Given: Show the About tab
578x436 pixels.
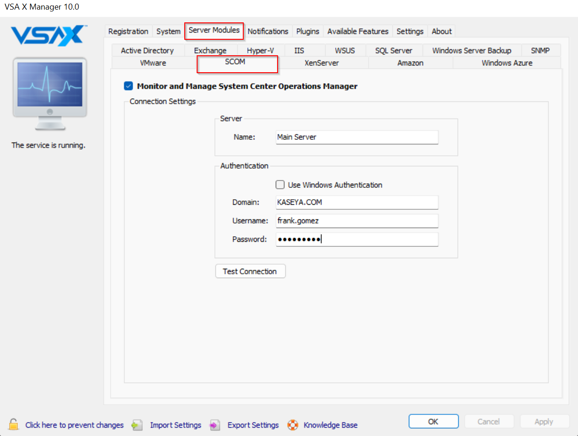Looking at the screenshot, I should (442, 31).
